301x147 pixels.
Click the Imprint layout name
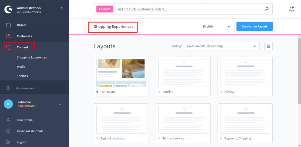[168, 92]
